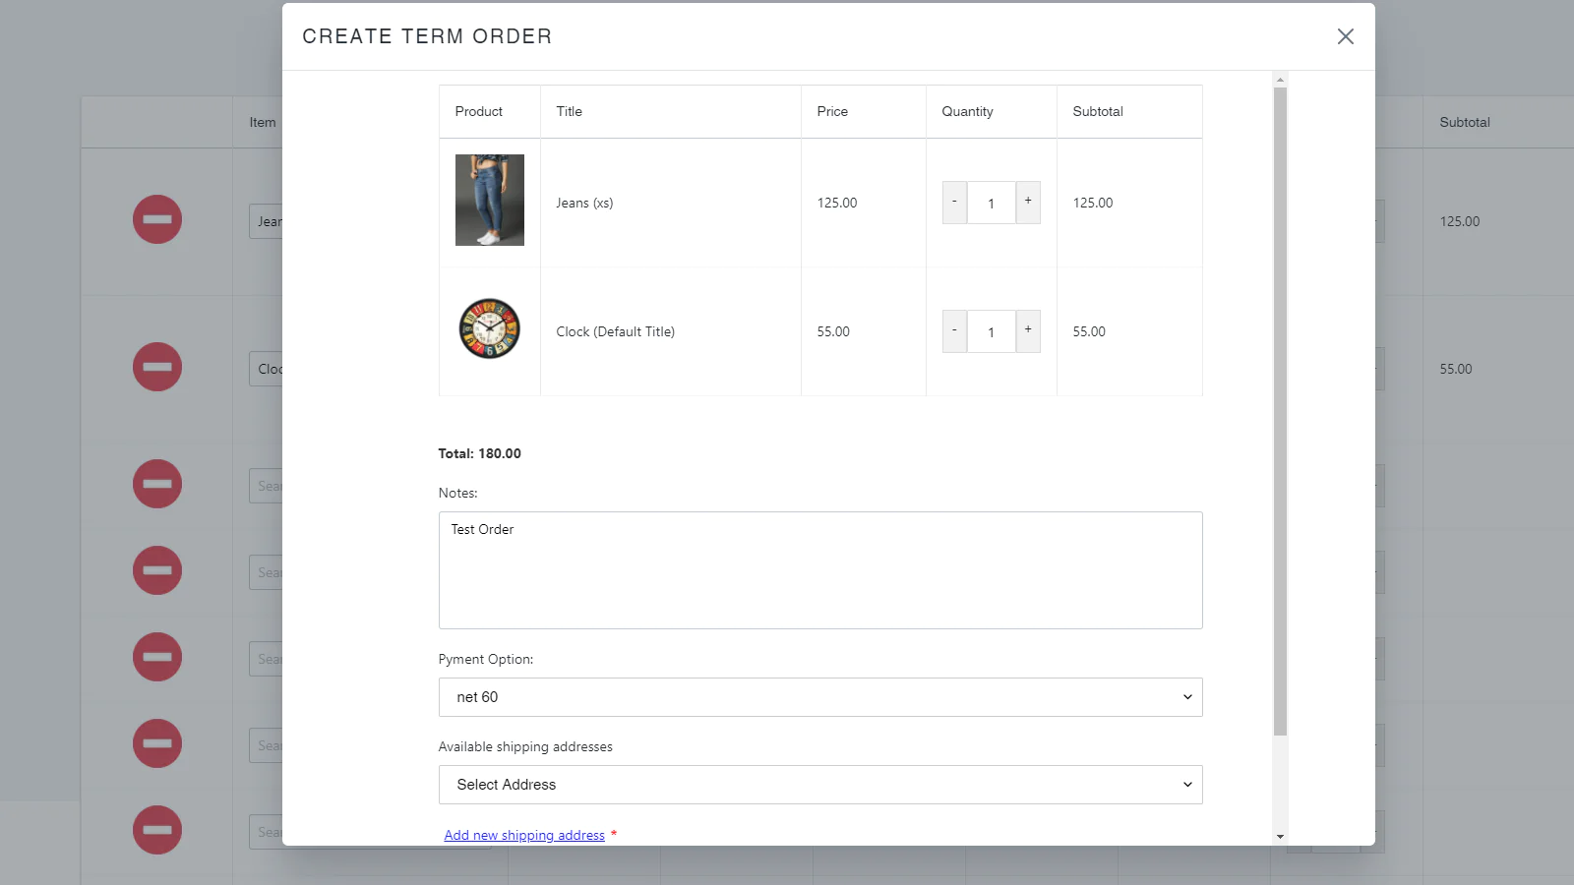Close the Create Term Order dialog
The width and height of the screenshot is (1574, 885).
coord(1345,36)
